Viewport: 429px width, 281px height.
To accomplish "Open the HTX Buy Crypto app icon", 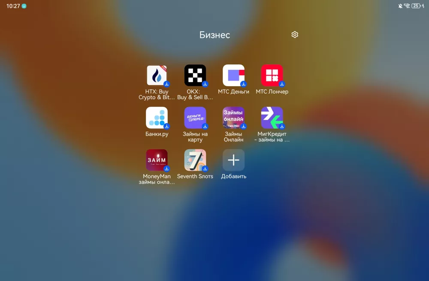I will pos(157,75).
